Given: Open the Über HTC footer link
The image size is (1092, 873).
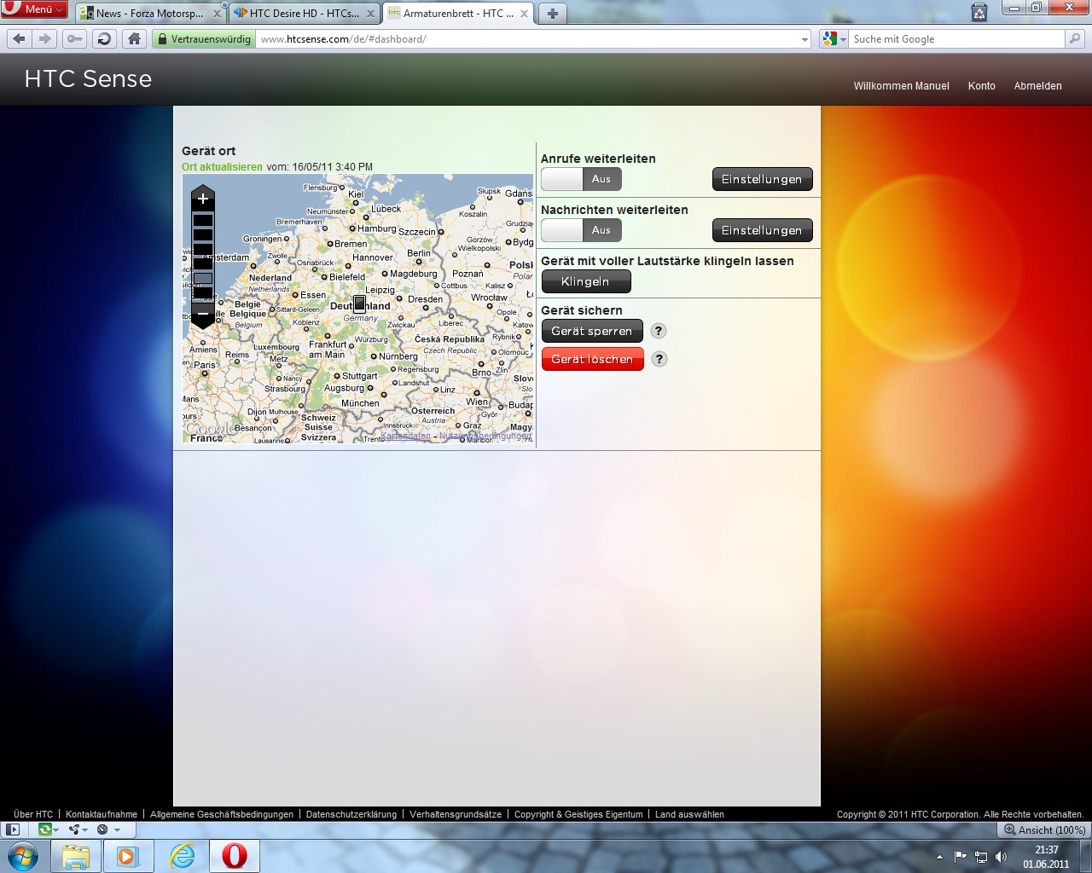Looking at the screenshot, I should pyautogui.click(x=33, y=814).
